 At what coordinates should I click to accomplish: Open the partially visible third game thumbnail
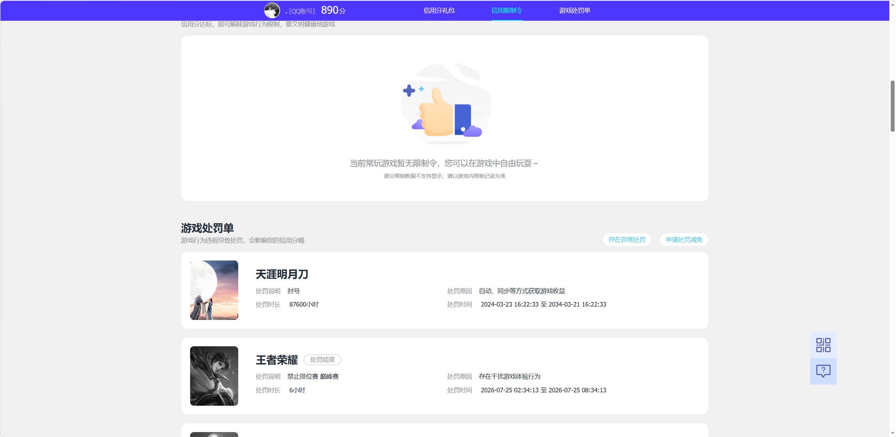pos(214,435)
